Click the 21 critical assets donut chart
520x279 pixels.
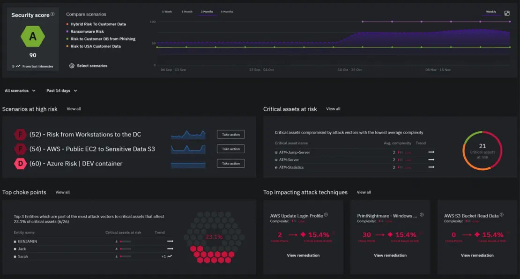point(482,151)
